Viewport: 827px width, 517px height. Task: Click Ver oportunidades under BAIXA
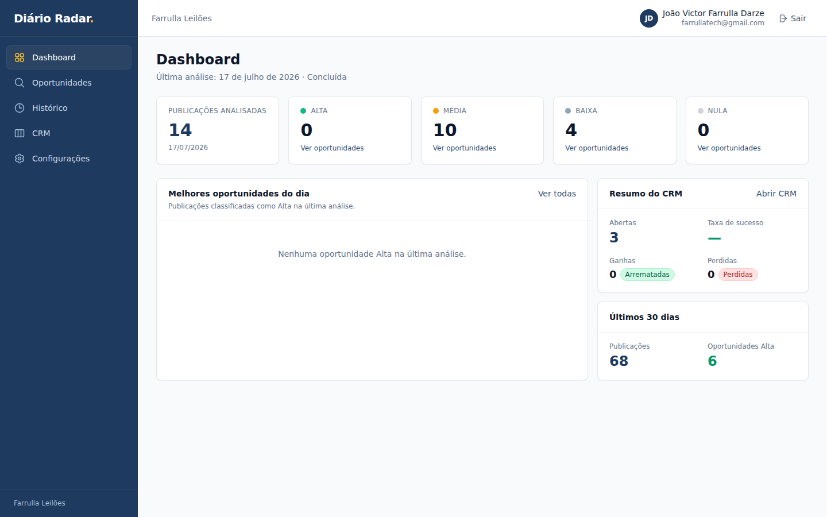tap(597, 148)
